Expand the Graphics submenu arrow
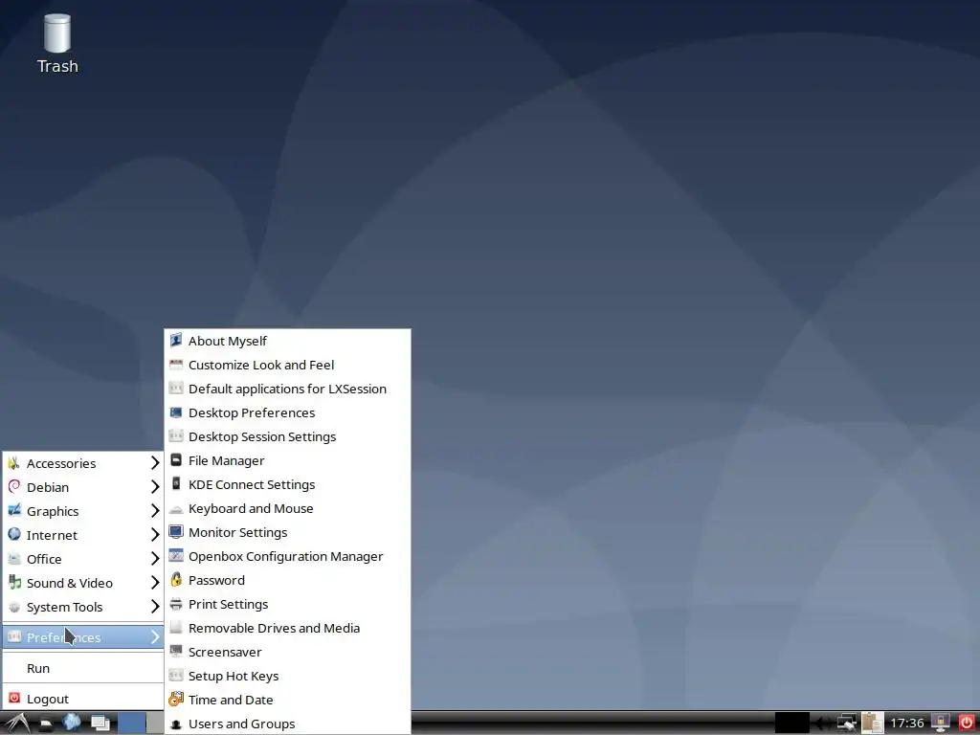Image resolution: width=980 pixels, height=735 pixels. (x=155, y=511)
